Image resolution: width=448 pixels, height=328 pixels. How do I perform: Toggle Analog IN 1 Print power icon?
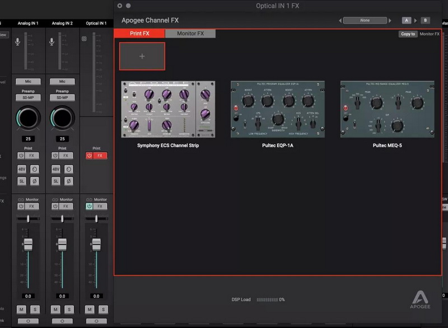[x=21, y=156]
